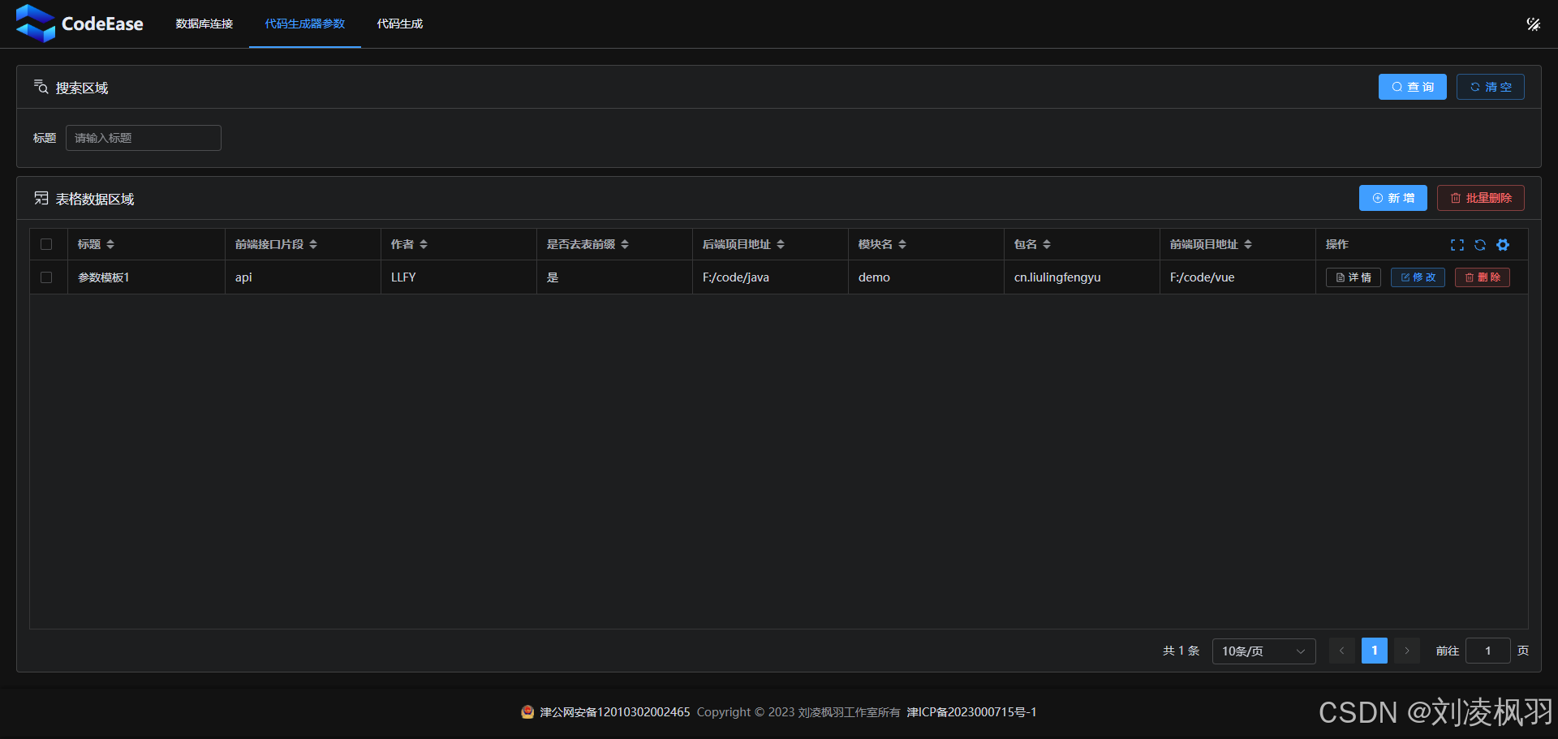Click the 批量删除 batch delete button
The width and height of the screenshot is (1558, 739).
(x=1481, y=198)
